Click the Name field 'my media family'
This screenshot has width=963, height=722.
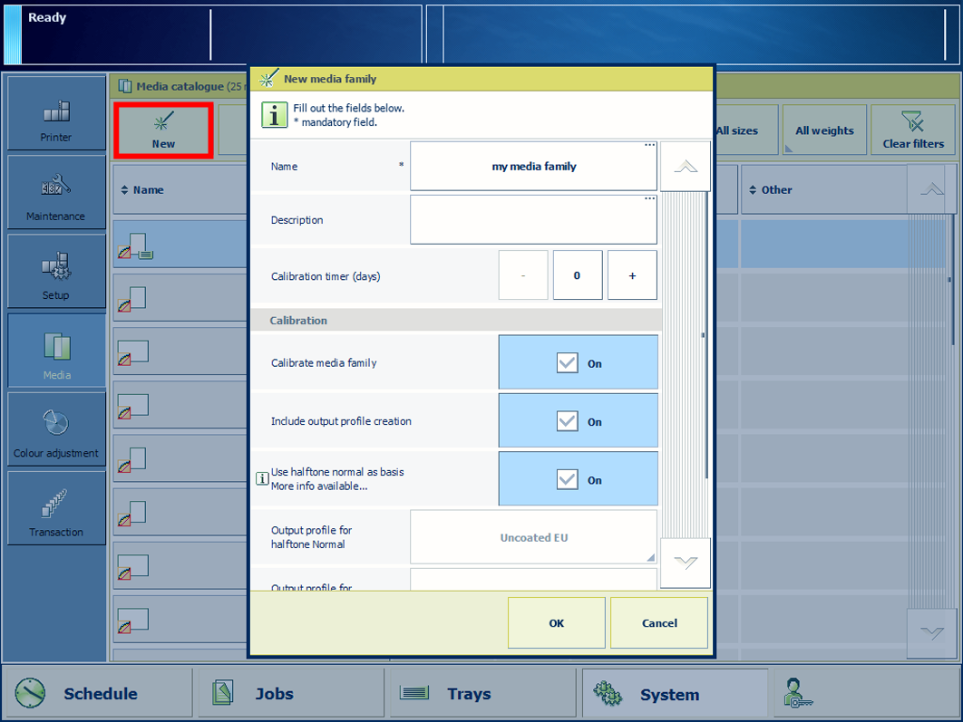point(533,167)
